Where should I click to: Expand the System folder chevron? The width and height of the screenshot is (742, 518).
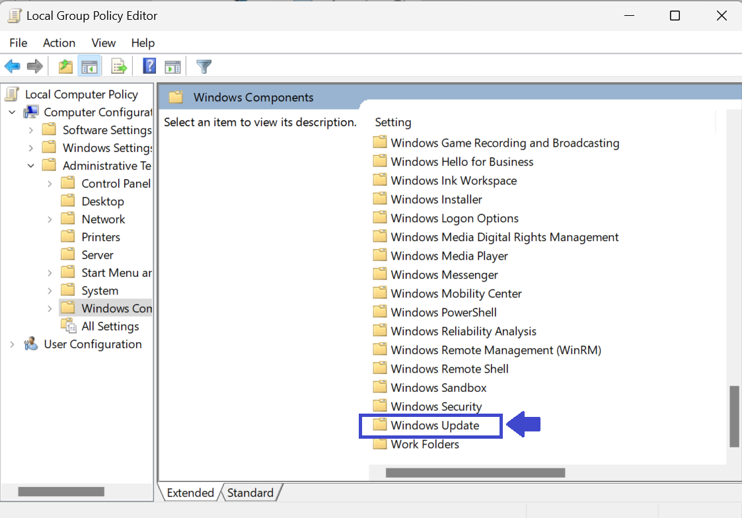(x=50, y=291)
